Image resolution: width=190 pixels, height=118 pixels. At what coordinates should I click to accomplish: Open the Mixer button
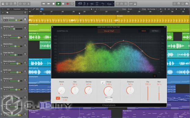click(x=24, y=4)
